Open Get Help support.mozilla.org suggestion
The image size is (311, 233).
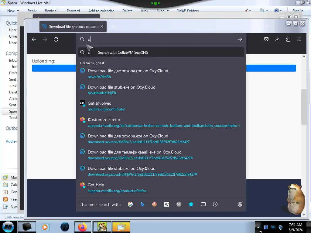161,187
